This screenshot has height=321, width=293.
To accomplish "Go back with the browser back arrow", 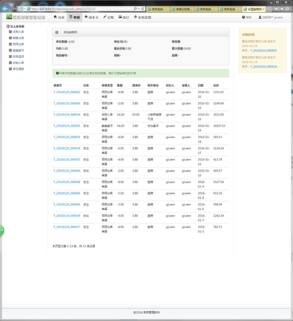I will (x=6, y=8).
